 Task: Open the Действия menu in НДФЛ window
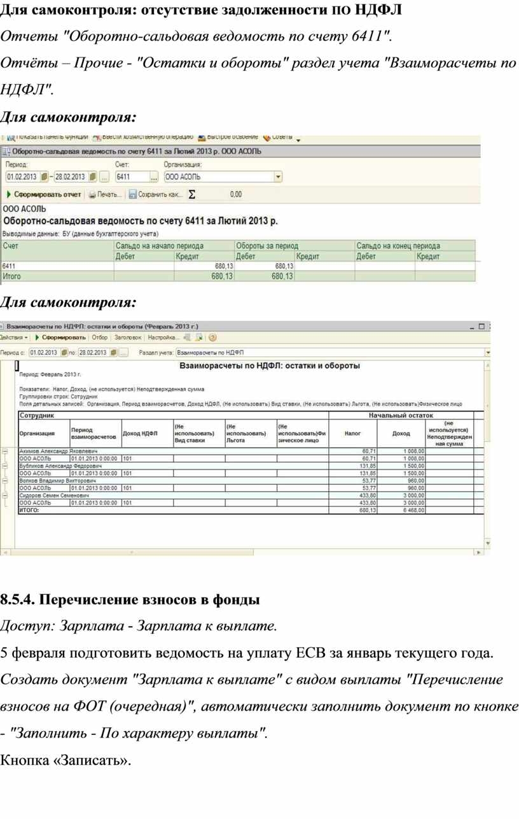13,338
